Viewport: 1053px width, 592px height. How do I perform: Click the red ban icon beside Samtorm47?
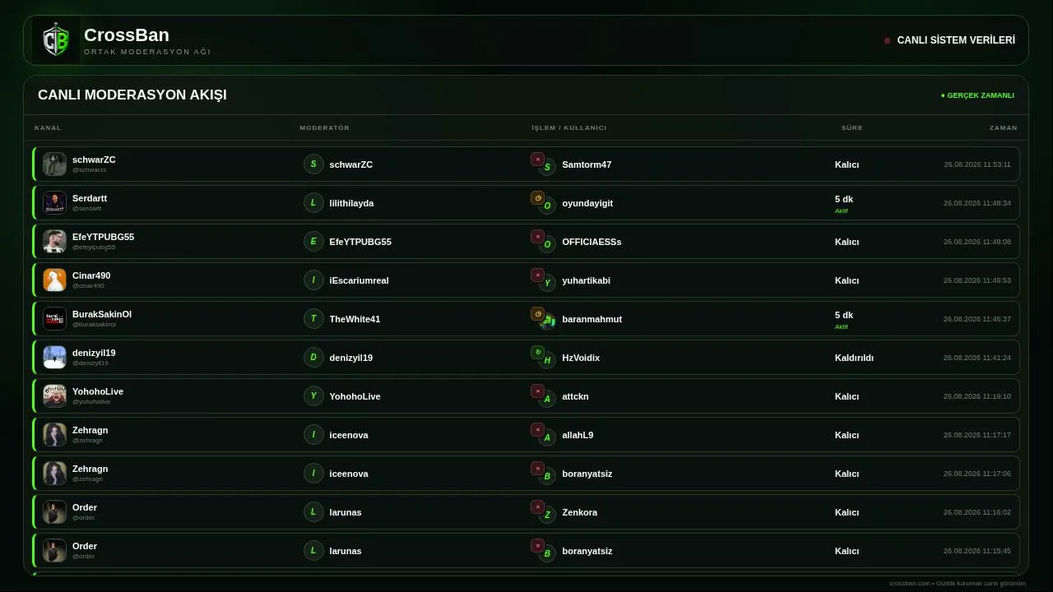537,160
